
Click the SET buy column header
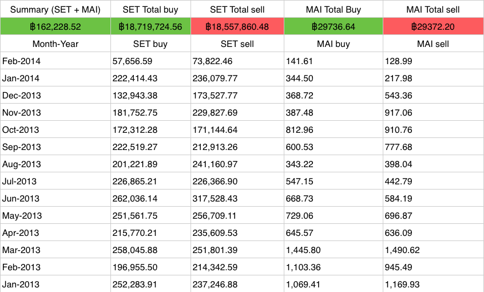[150, 44]
